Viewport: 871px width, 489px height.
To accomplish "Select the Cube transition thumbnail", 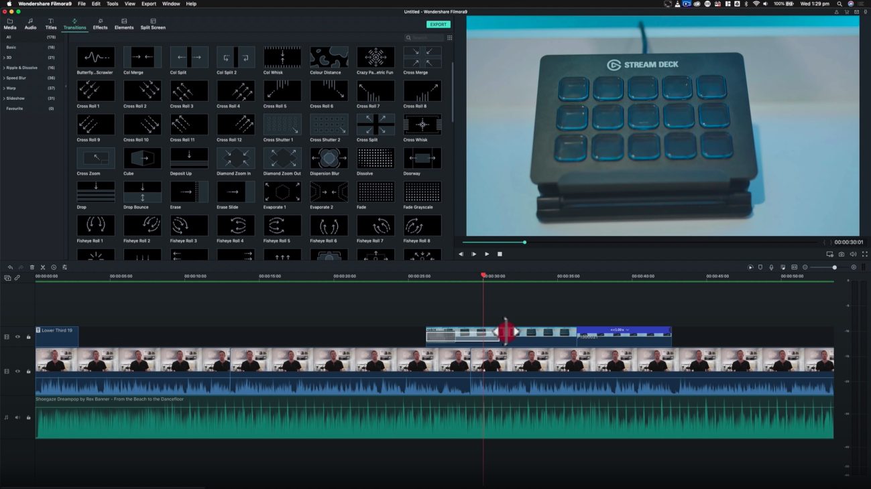I will [142, 158].
